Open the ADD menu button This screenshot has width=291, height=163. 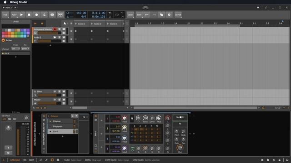pyautogui.click(x=130, y=15)
